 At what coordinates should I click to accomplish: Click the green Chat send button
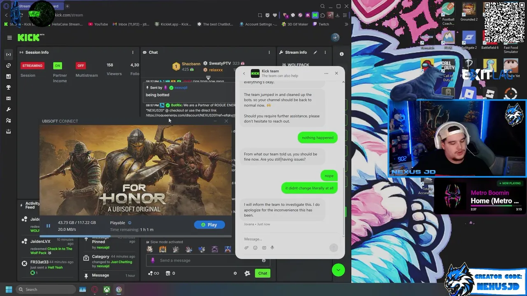263,273
